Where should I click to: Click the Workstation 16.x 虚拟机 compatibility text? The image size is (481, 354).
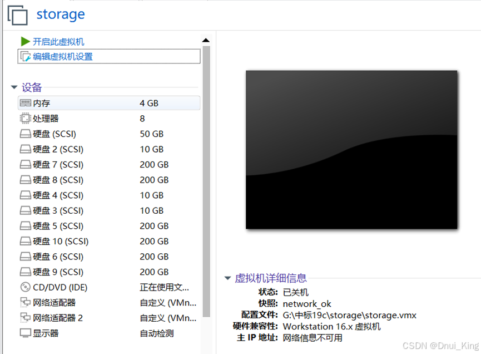pyautogui.click(x=331, y=326)
